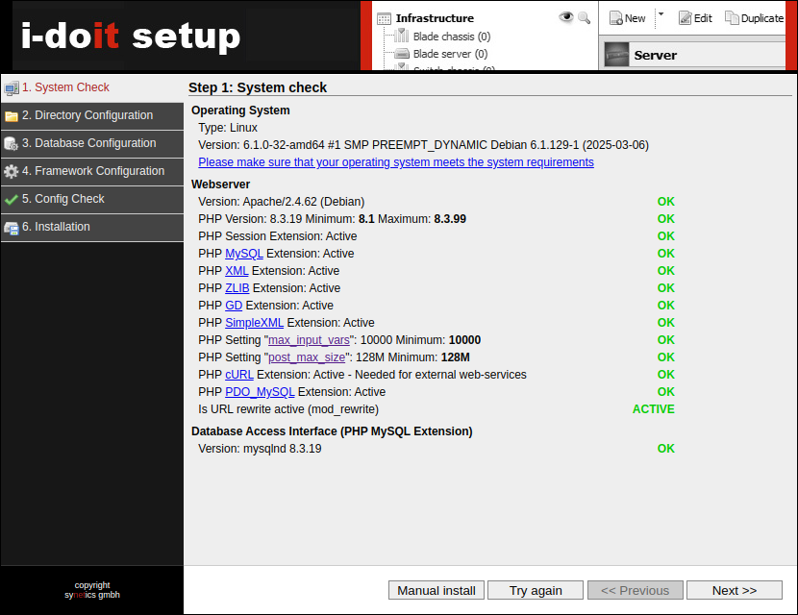Click the Operating System section heading
This screenshot has width=798, height=615.
(240, 111)
